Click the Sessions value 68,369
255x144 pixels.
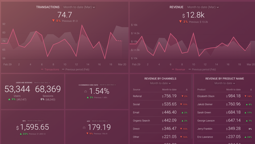click(48, 89)
